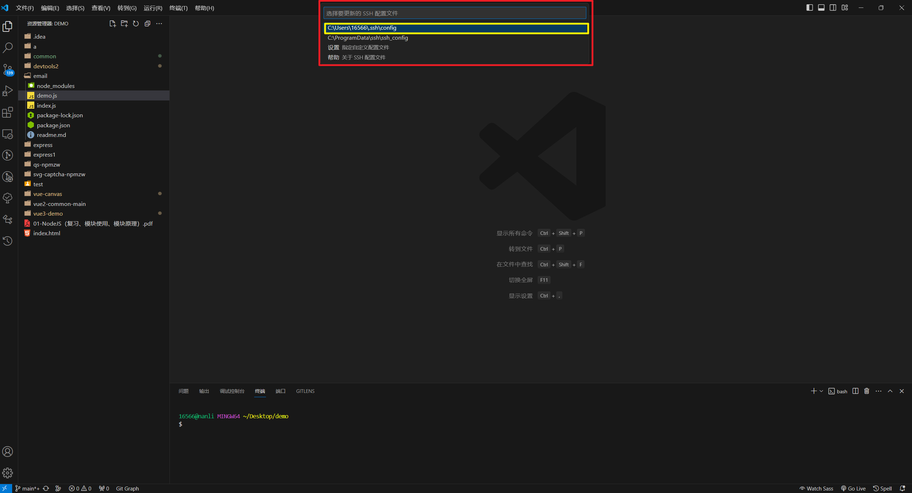Focus the SSH config file input box
The width and height of the screenshot is (912, 493).
tap(454, 13)
